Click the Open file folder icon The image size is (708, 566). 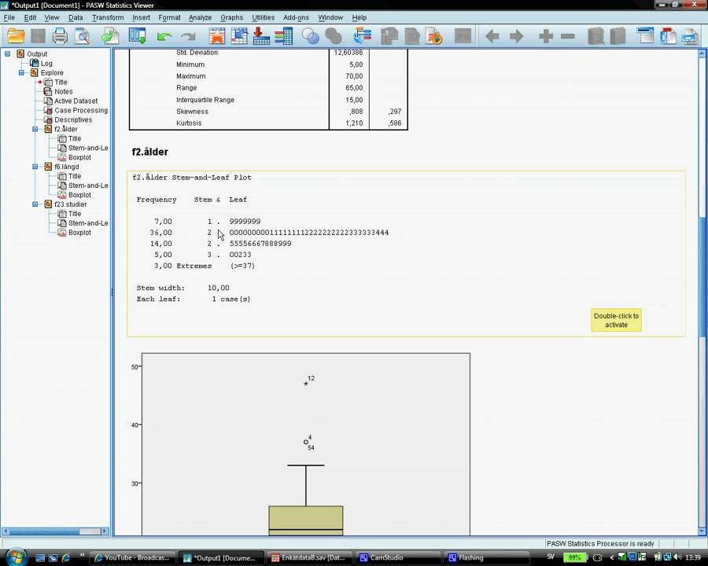(x=16, y=35)
